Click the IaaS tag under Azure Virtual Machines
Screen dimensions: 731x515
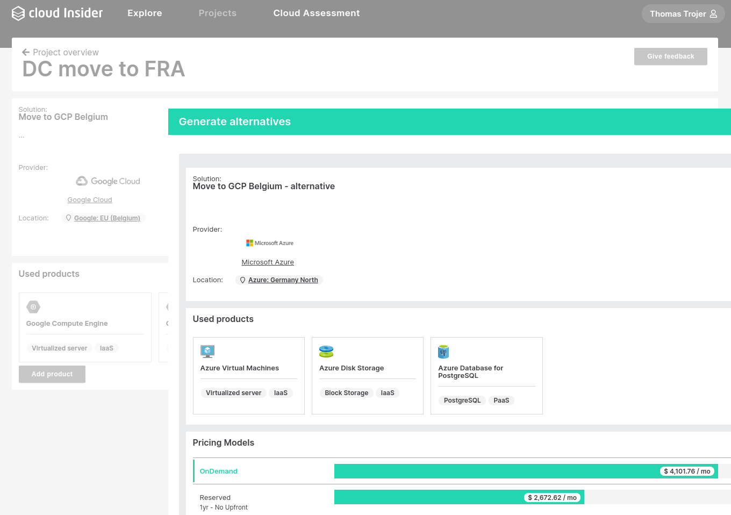(x=281, y=393)
